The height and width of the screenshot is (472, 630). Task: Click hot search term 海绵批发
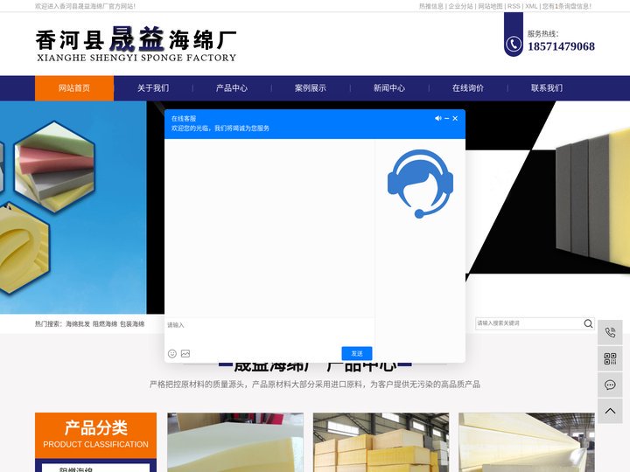point(78,324)
